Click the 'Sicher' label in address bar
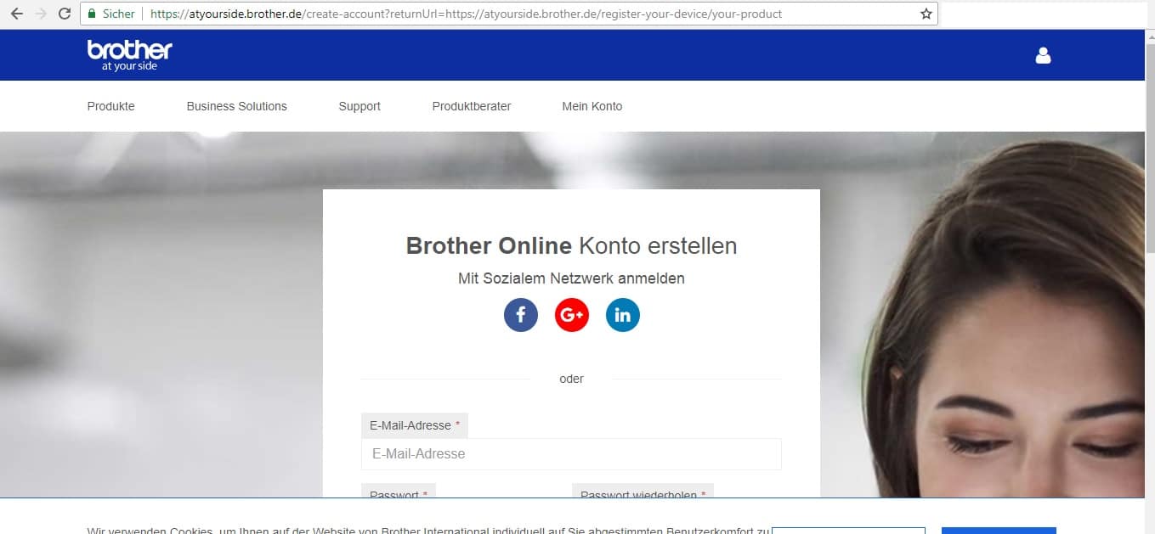Screen dimensions: 1155x534 point(119,14)
